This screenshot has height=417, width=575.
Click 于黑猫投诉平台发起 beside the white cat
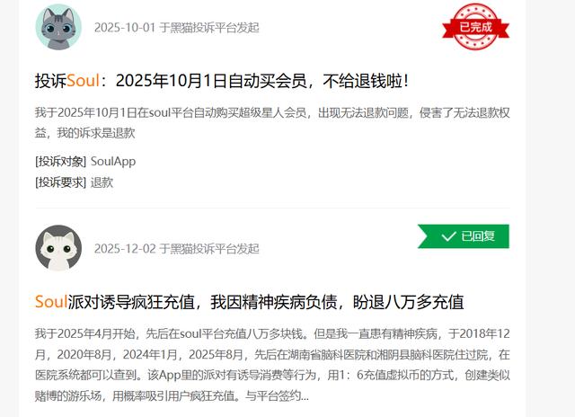(209, 249)
